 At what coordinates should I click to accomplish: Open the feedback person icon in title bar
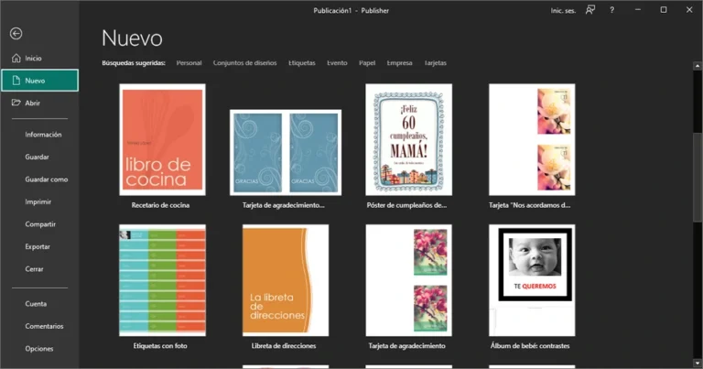(590, 9)
